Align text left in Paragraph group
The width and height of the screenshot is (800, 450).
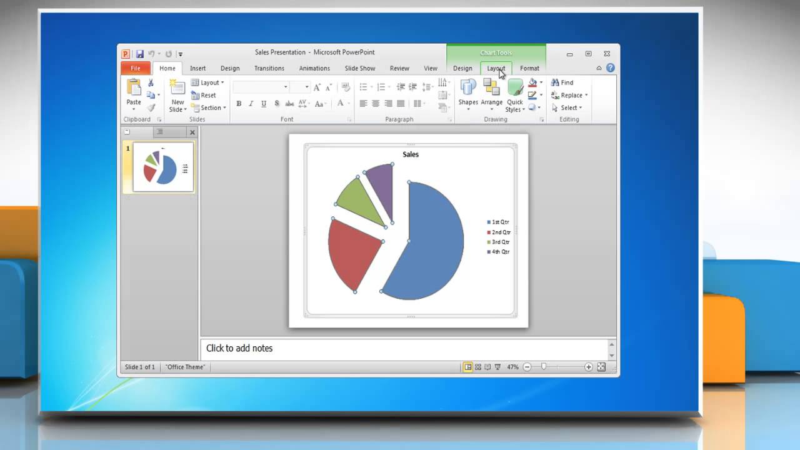point(363,104)
